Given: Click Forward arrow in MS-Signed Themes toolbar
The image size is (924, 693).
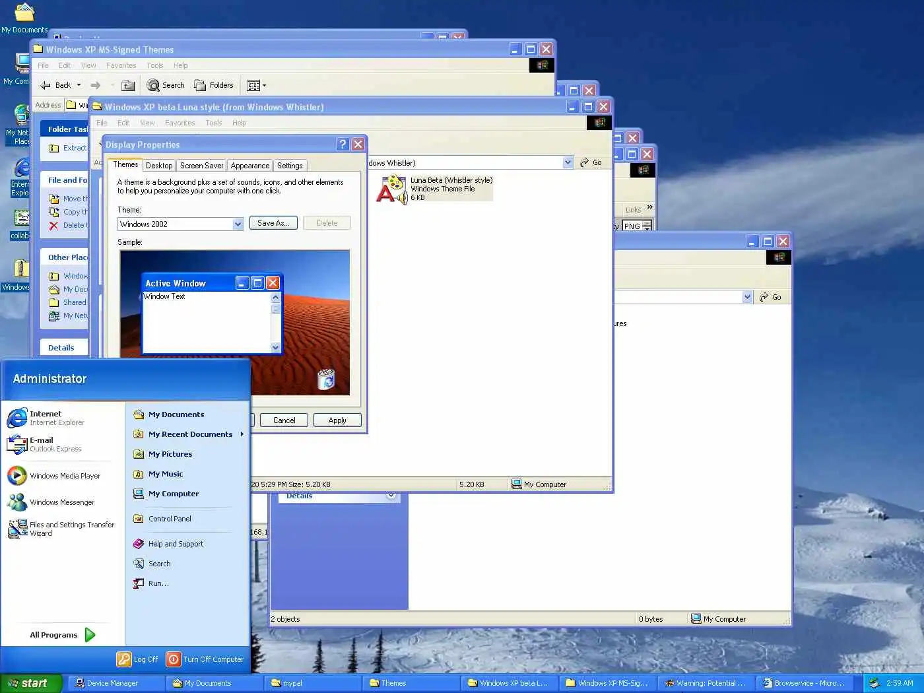Looking at the screenshot, I should [x=96, y=85].
